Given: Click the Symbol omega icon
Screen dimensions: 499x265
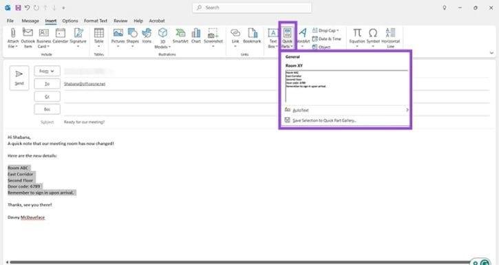Looking at the screenshot, I should (373, 33).
